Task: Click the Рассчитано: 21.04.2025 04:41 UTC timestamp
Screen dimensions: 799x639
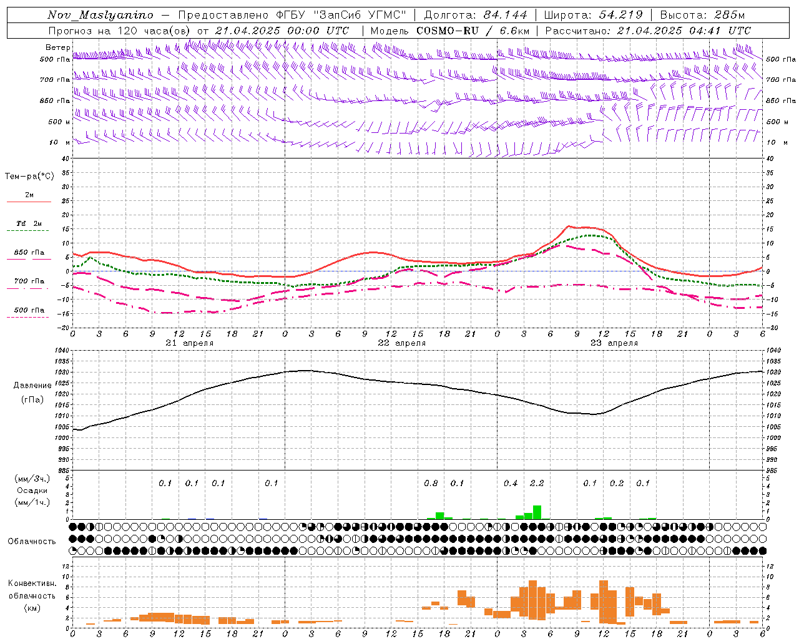Action: [x=648, y=31]
